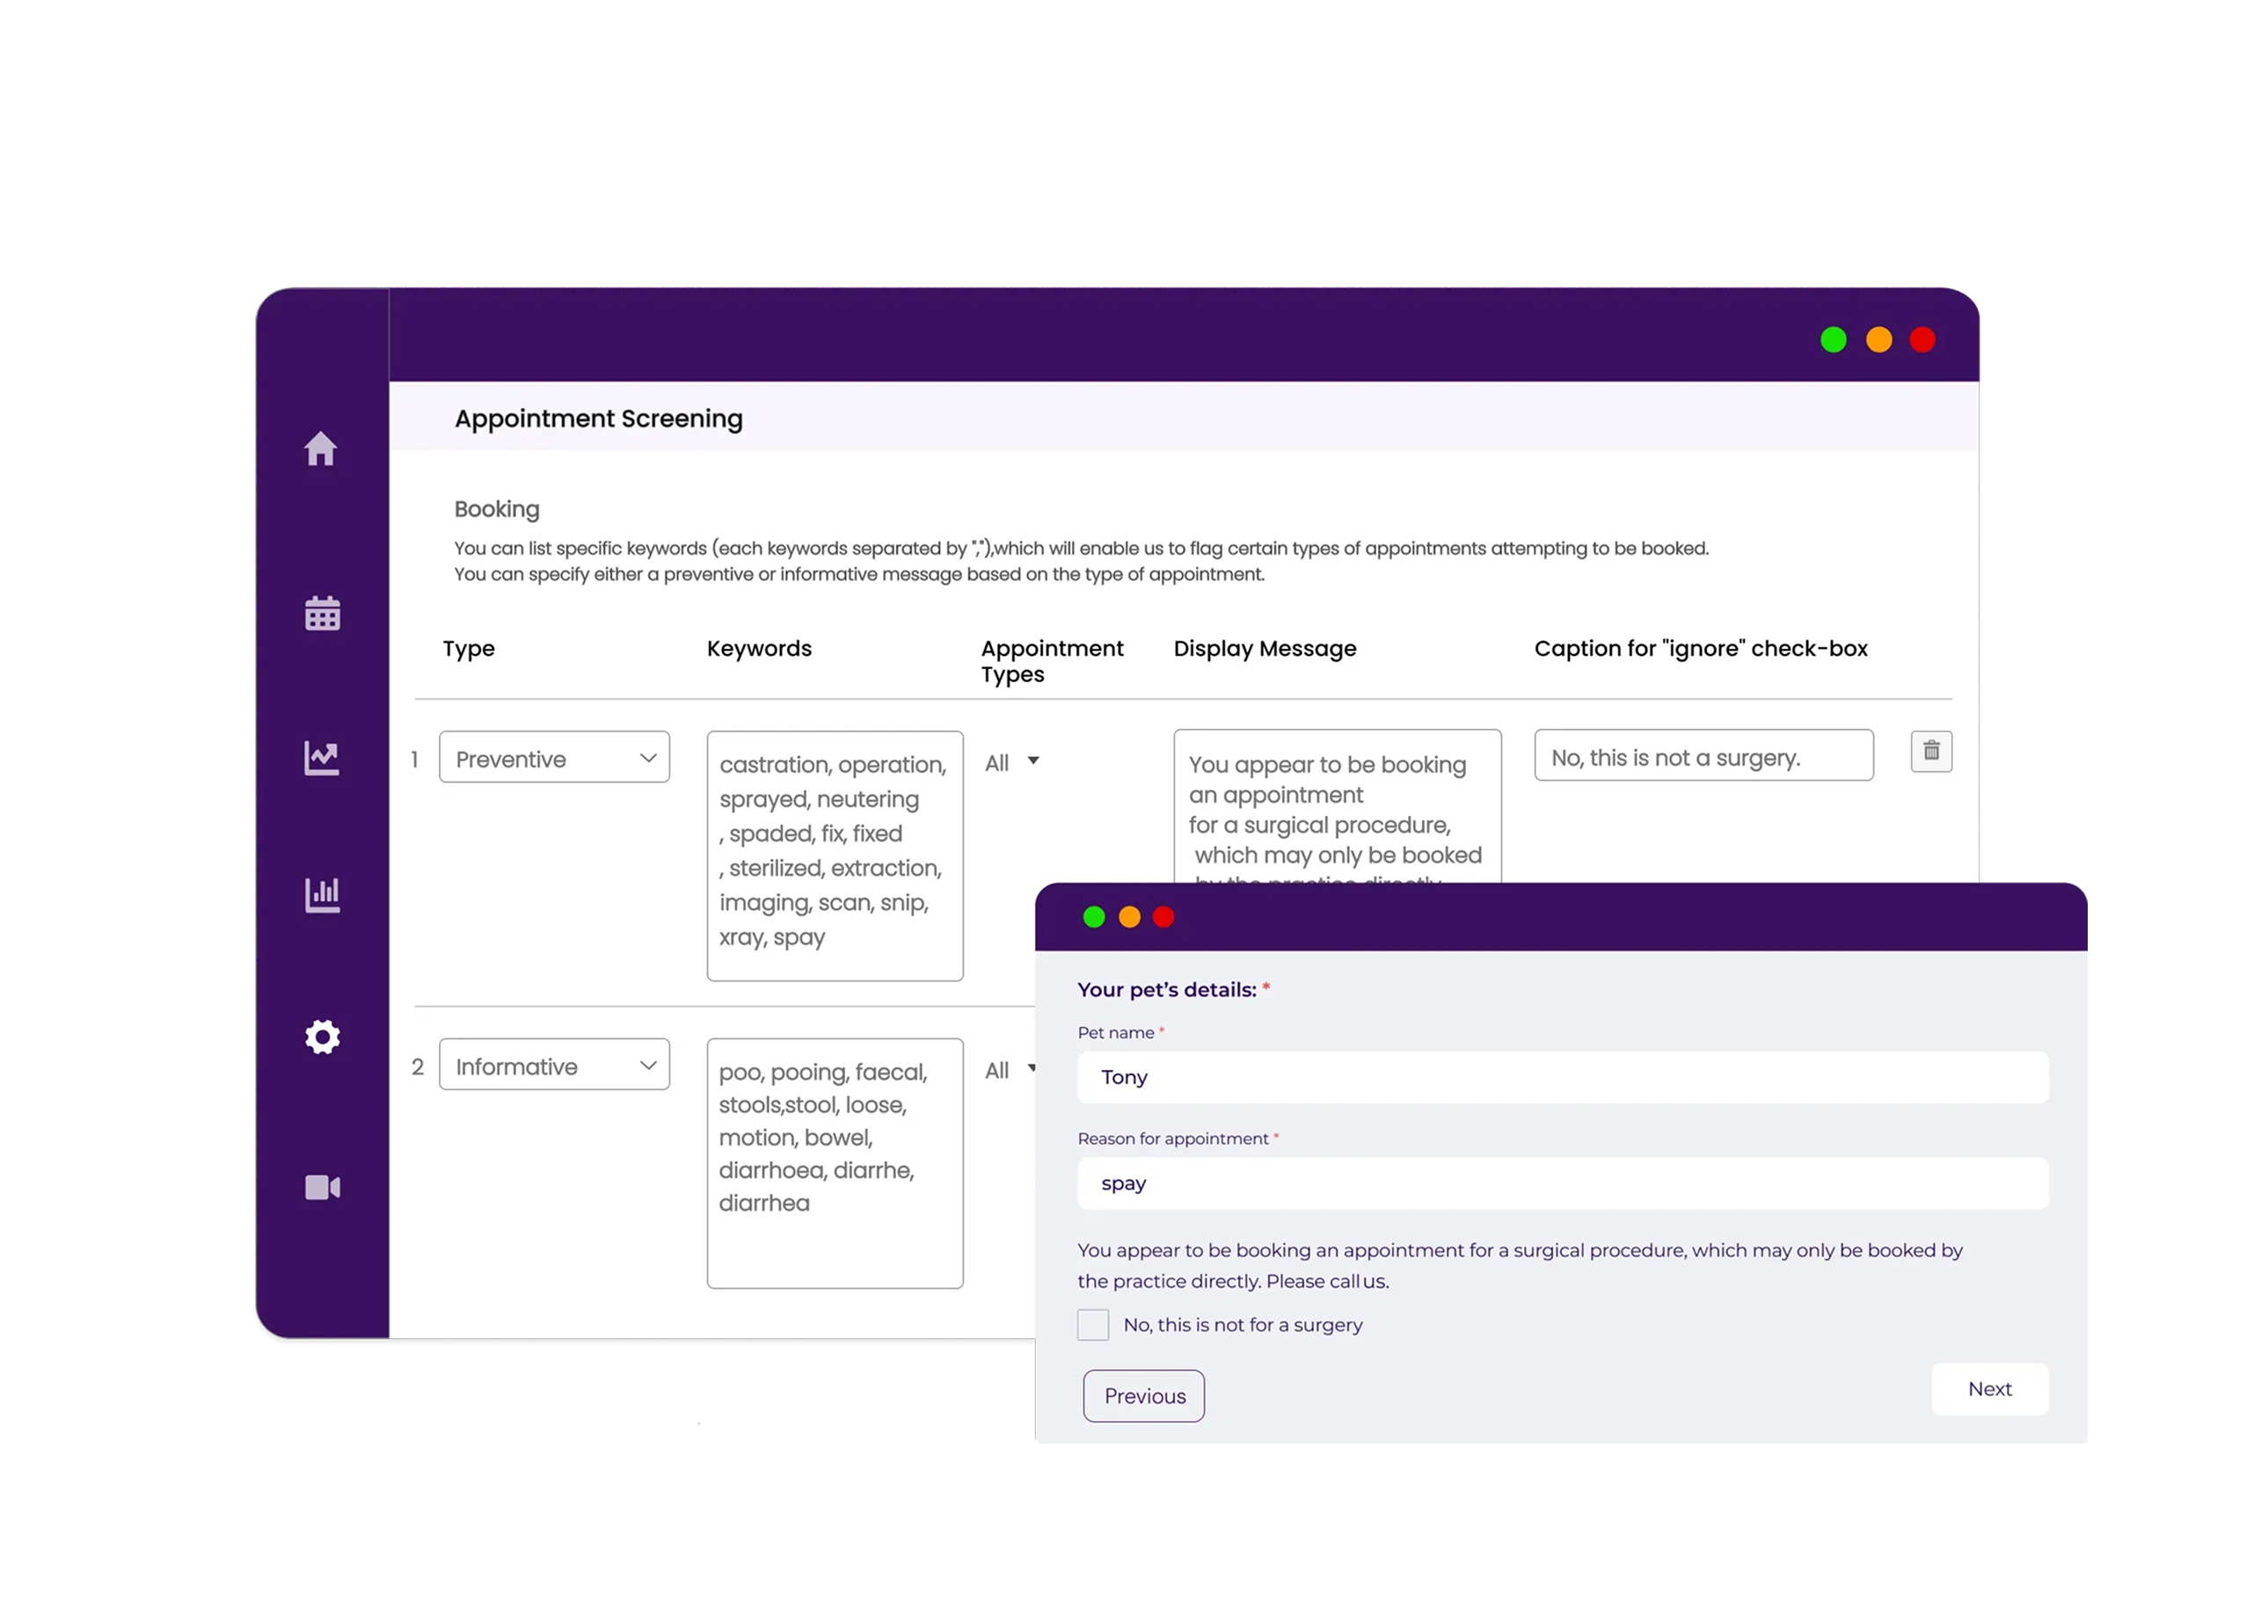Click the poo, pooing keywords text box
This screenshot has height=1624, width=2268.
click(x=835, y=1162)
